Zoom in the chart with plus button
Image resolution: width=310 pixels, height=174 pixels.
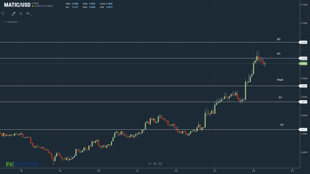click(x=155, y=163)
